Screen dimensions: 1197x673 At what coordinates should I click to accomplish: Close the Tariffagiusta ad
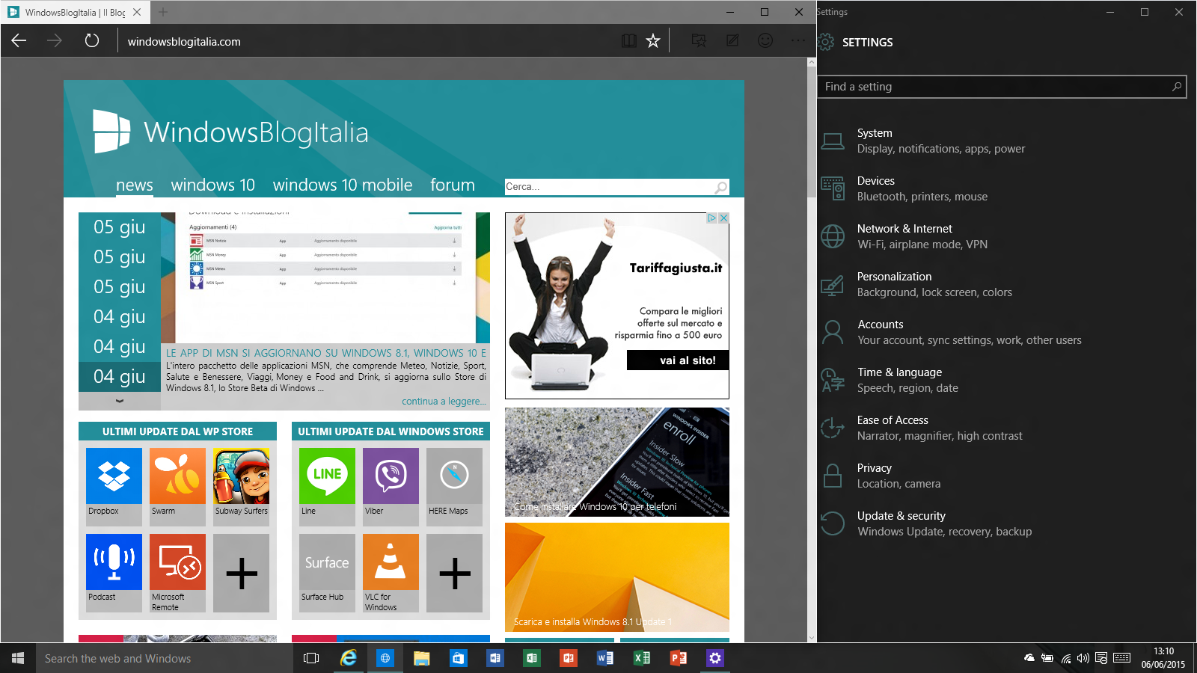click(723, 218)
